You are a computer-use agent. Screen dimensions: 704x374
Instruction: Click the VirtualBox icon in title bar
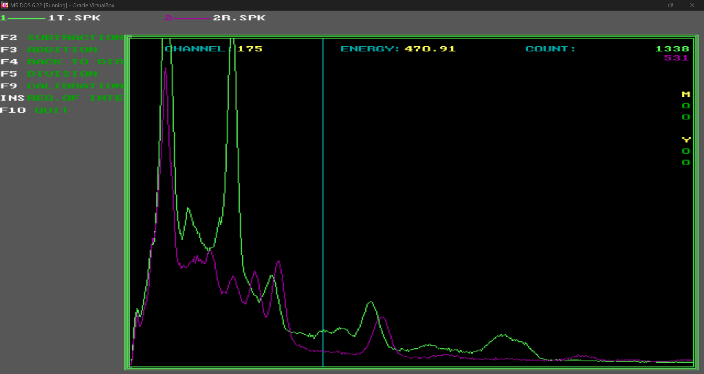point(4,5)
